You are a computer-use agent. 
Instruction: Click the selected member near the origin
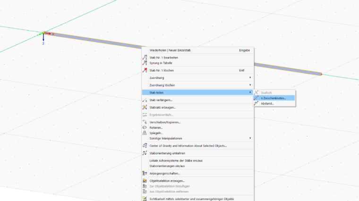92,40
